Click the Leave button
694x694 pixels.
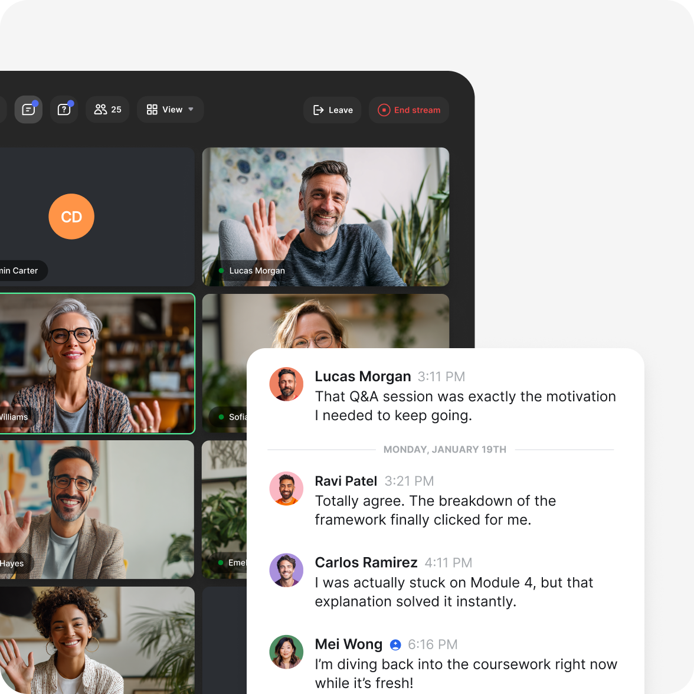click(x=332, y=110)
